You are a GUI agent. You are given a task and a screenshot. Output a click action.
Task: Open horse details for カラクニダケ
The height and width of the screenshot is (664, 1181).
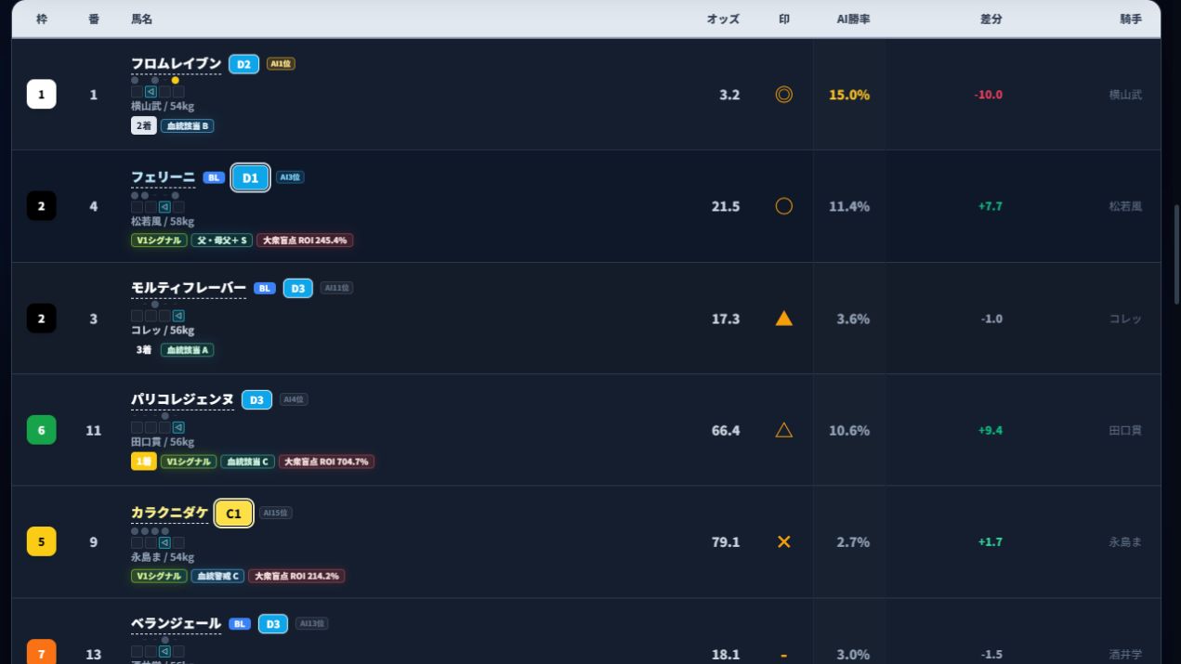pyautogui.click(x=170, y=513)
